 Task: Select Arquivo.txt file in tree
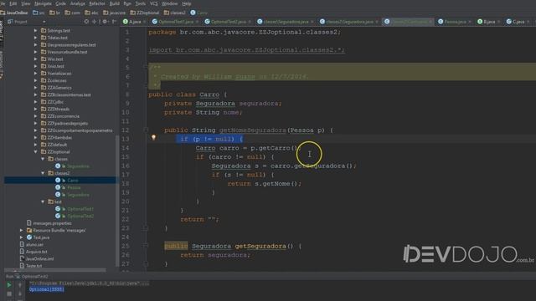coord(37,252)
